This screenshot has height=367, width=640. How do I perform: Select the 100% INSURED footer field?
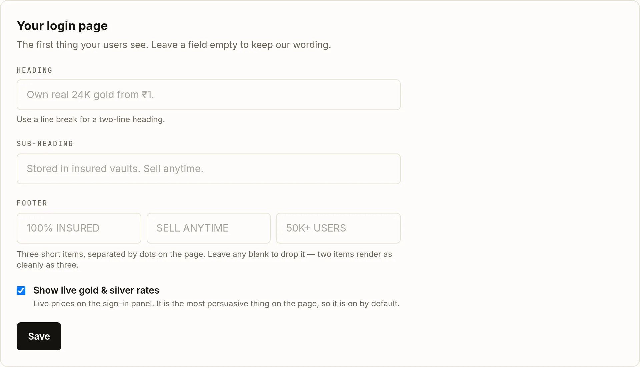tap(79, 228)
